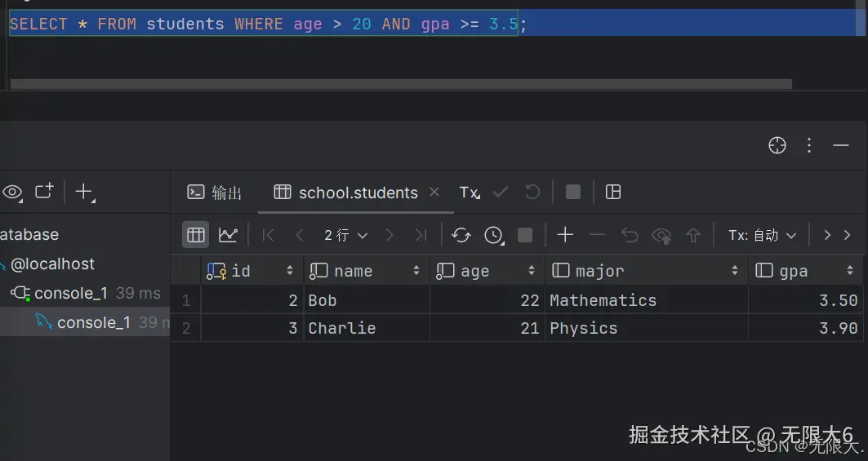
Task: Click the cancel query square in grid toolbar
Action: click(x=525, y=235)
